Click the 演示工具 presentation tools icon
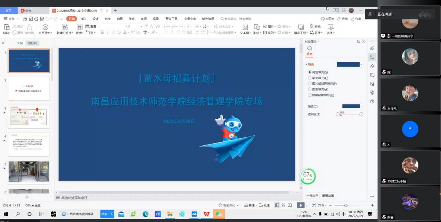This screenshot has width=441, height=222. pyautogui.click(x=301, y=27)
